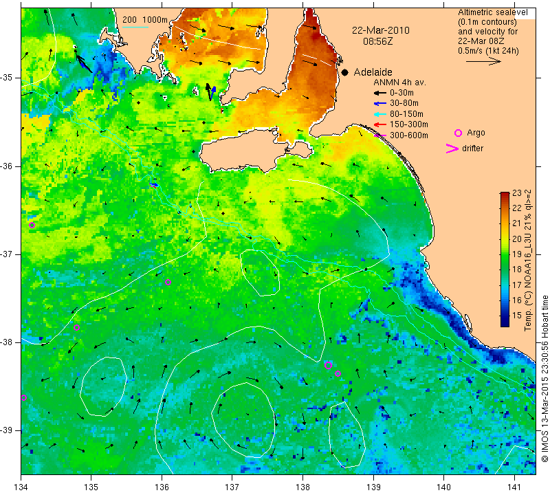Click the IMOS copyright timestamp text

click(x=544, y=378)
